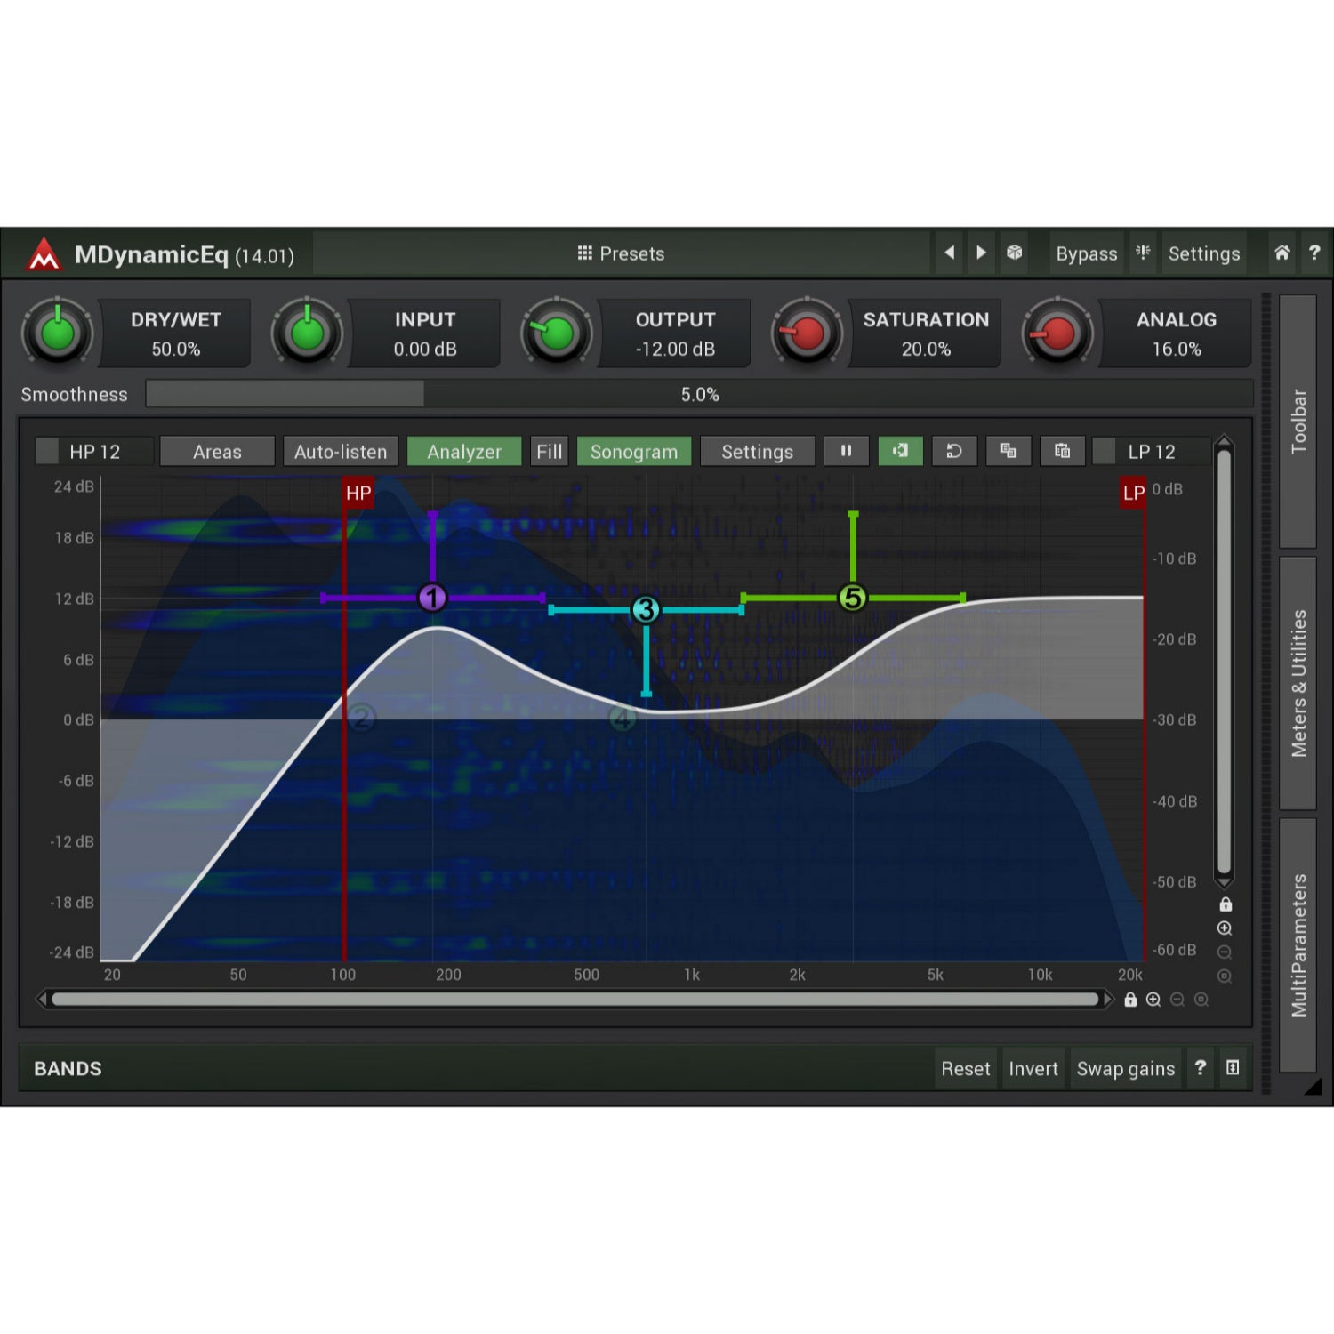Pause the analyzer with the pause icon
The width and height of the screenshot is (1334, 1334).
pos(846,451)
